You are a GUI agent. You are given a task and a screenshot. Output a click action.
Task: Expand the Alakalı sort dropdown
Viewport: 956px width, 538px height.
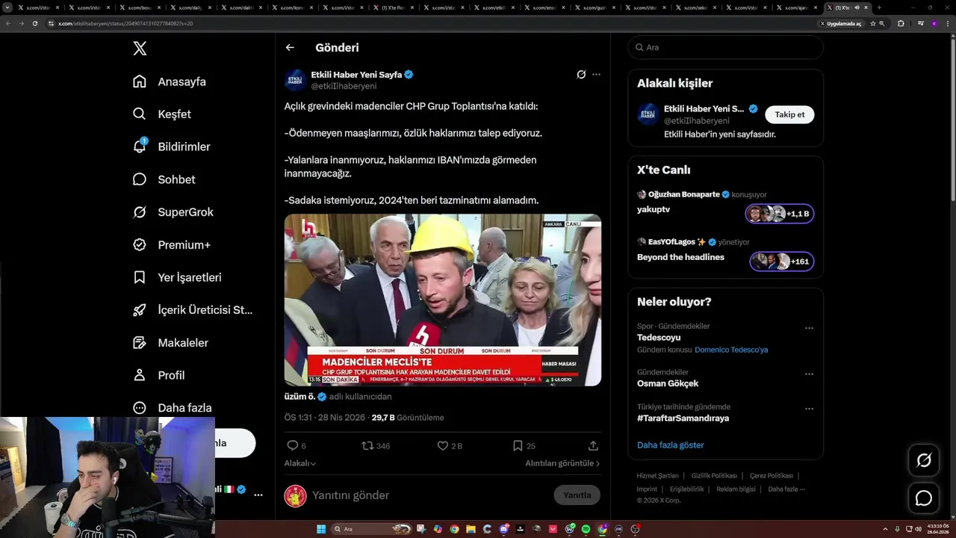point(300,463)
